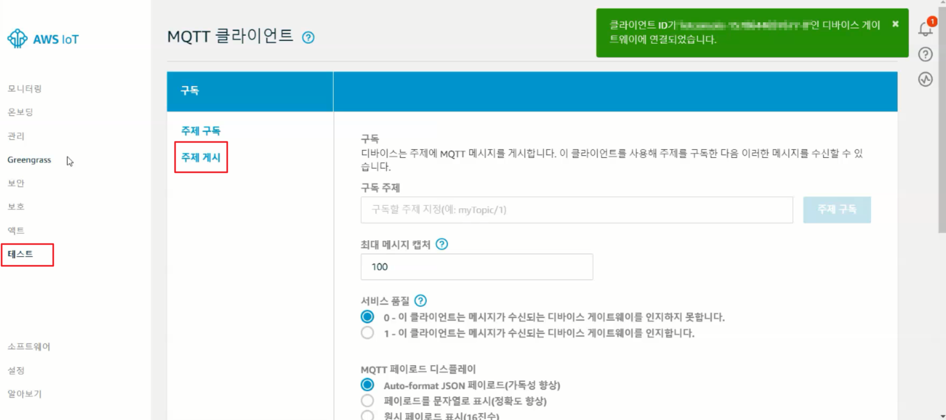Open 액트 in the sidebar
This screenshot has height=420, width=946.
point(16,230)
